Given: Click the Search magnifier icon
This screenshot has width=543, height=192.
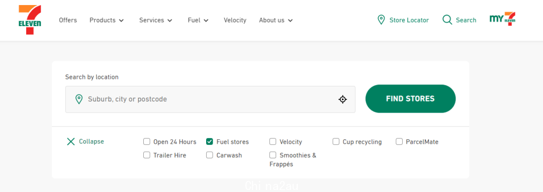Looking at the screenshot, I should click(x=447, y=20).
